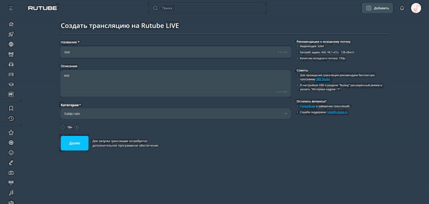This screenshot has height=204, width=429.
Task: Click the search magnifier icon
Action: [155, 8]
